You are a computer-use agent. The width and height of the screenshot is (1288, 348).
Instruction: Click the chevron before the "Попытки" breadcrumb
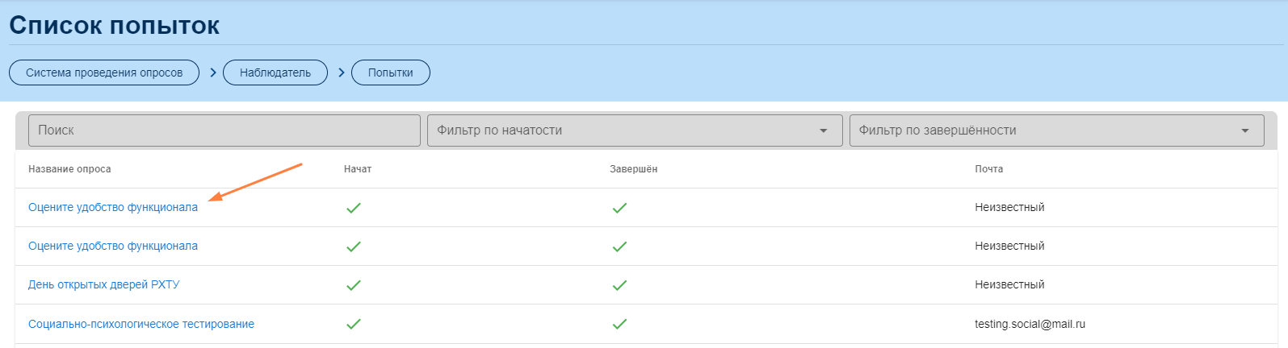[x=341, y=72]
